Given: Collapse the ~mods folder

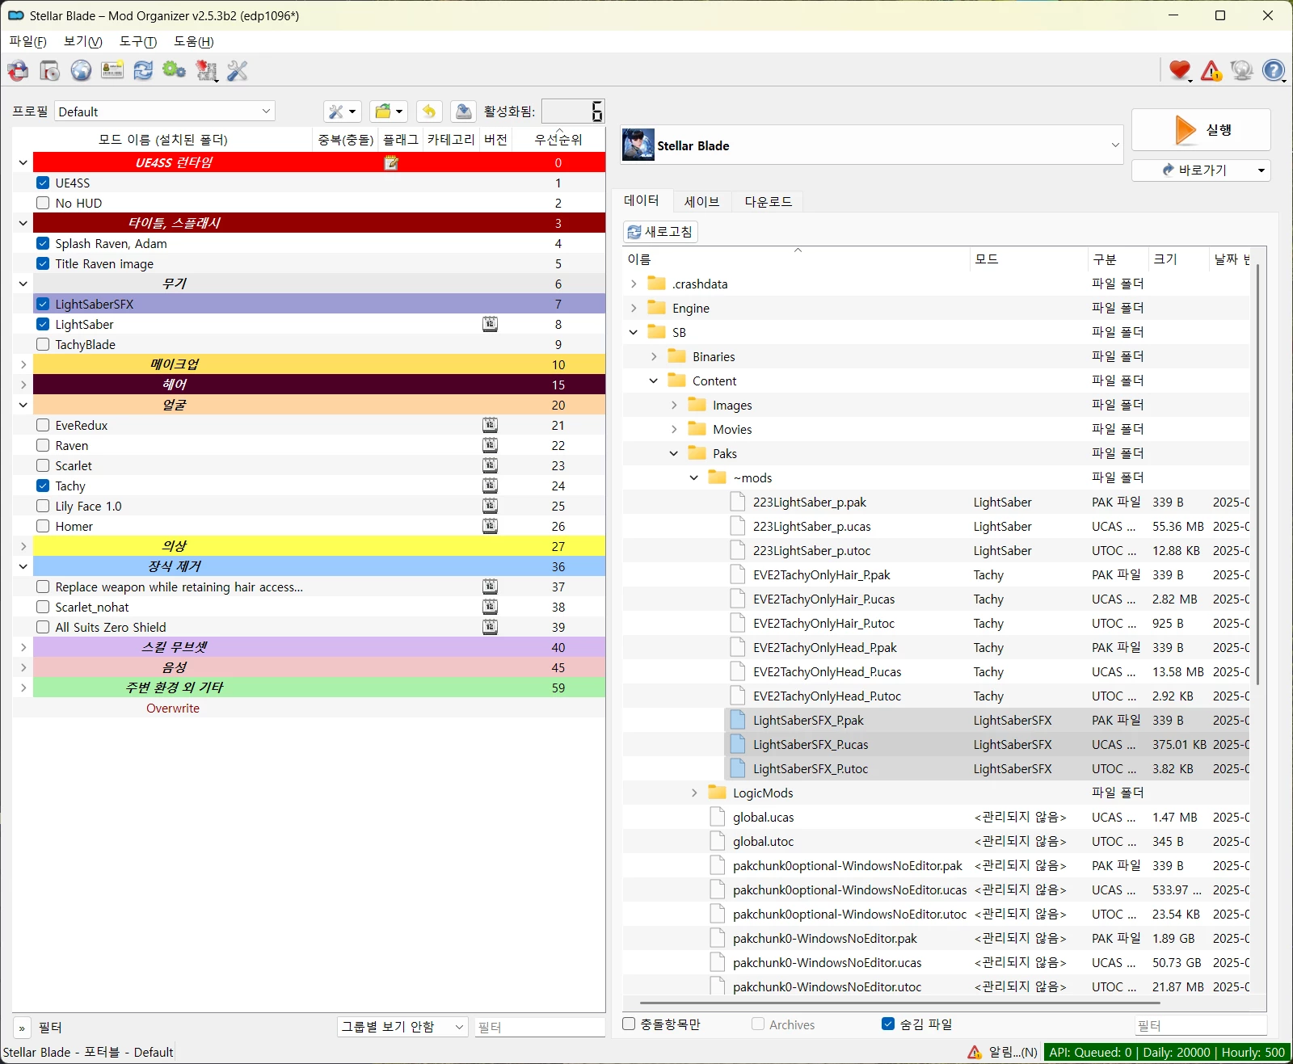Looking at the screenshot, I should tap(694, 477).
